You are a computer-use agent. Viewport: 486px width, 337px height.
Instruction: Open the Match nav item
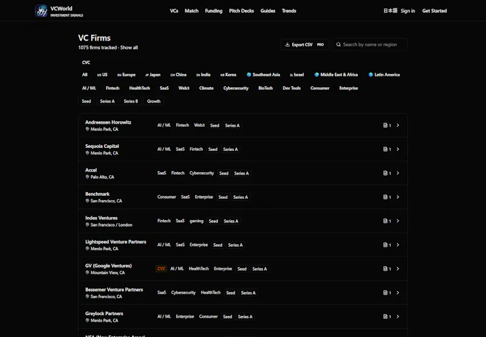point(191,11)
